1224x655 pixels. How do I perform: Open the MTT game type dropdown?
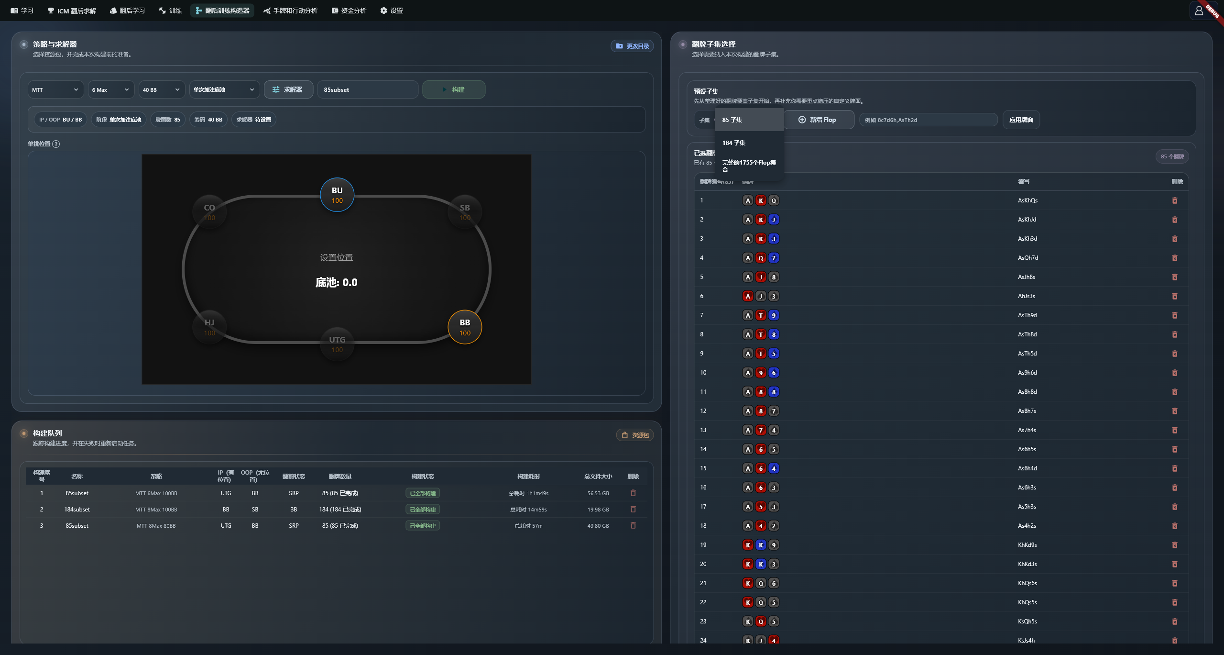tap(55, 89)
